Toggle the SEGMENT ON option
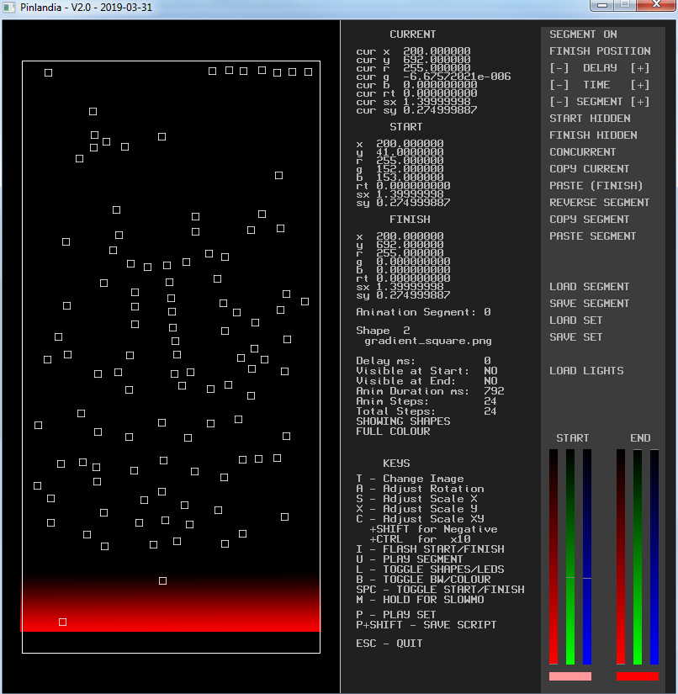Viewport: 678px width, 694px height. click(583, 34)
